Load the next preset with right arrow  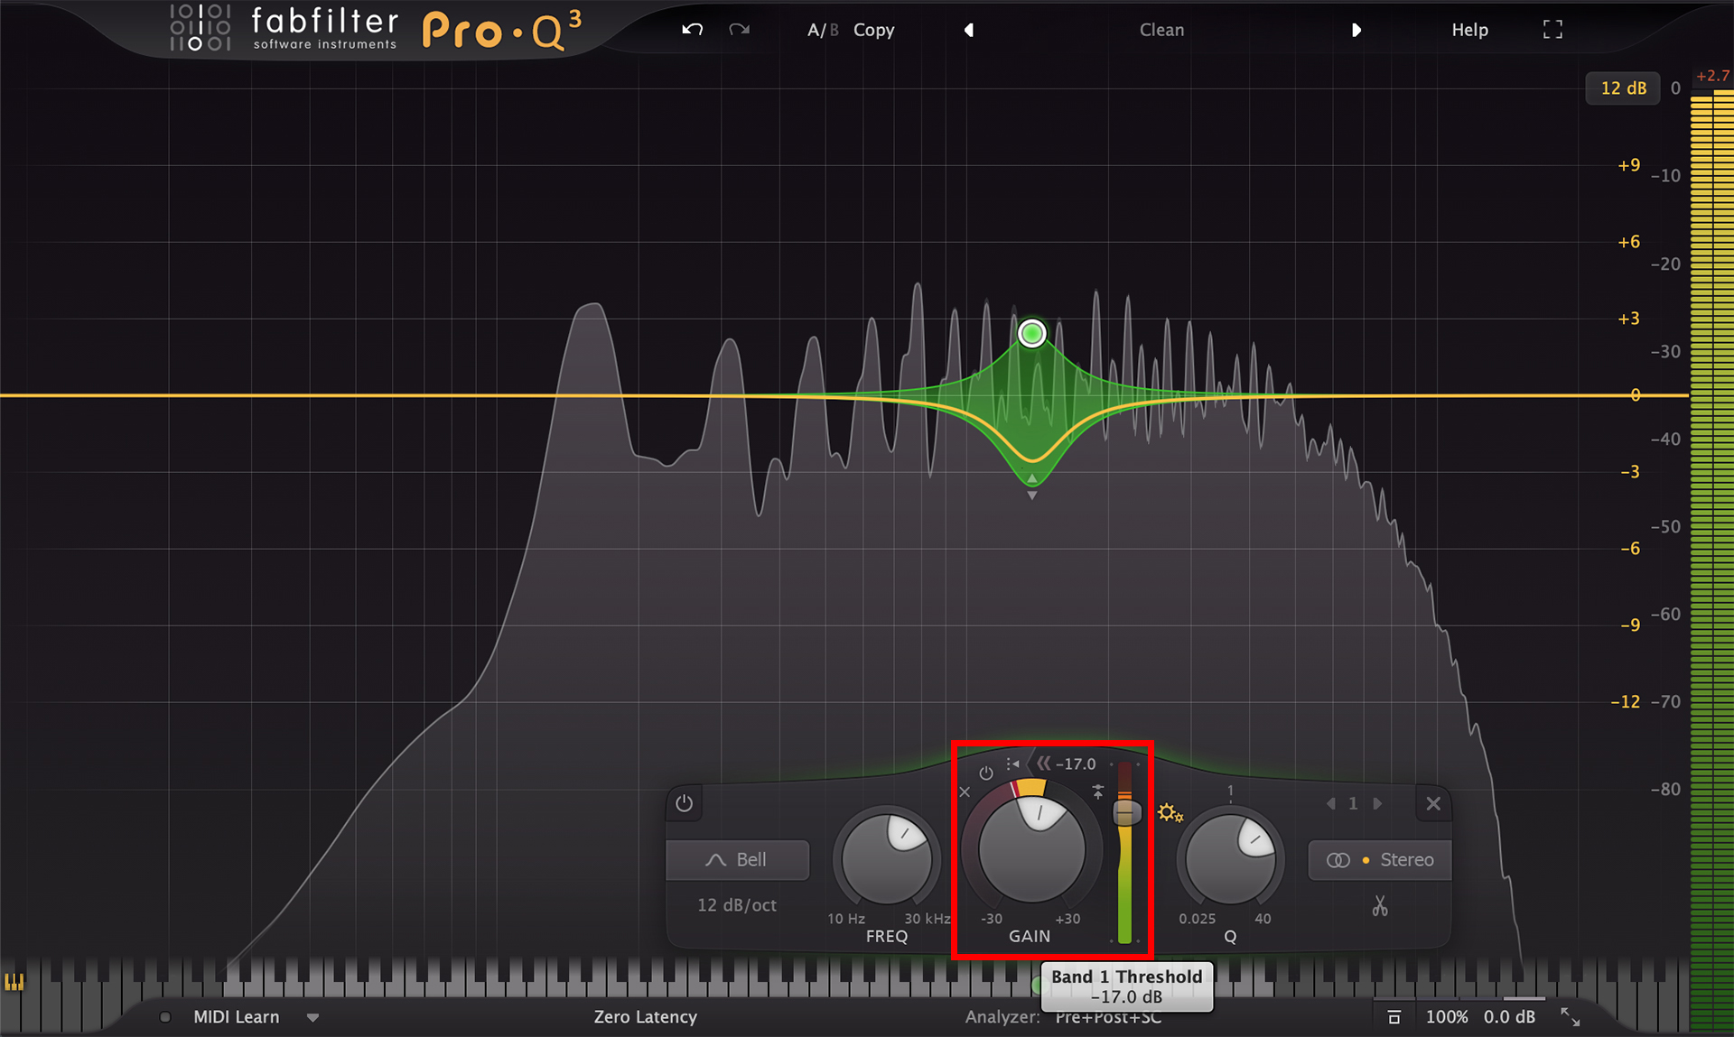[1356, 30]
